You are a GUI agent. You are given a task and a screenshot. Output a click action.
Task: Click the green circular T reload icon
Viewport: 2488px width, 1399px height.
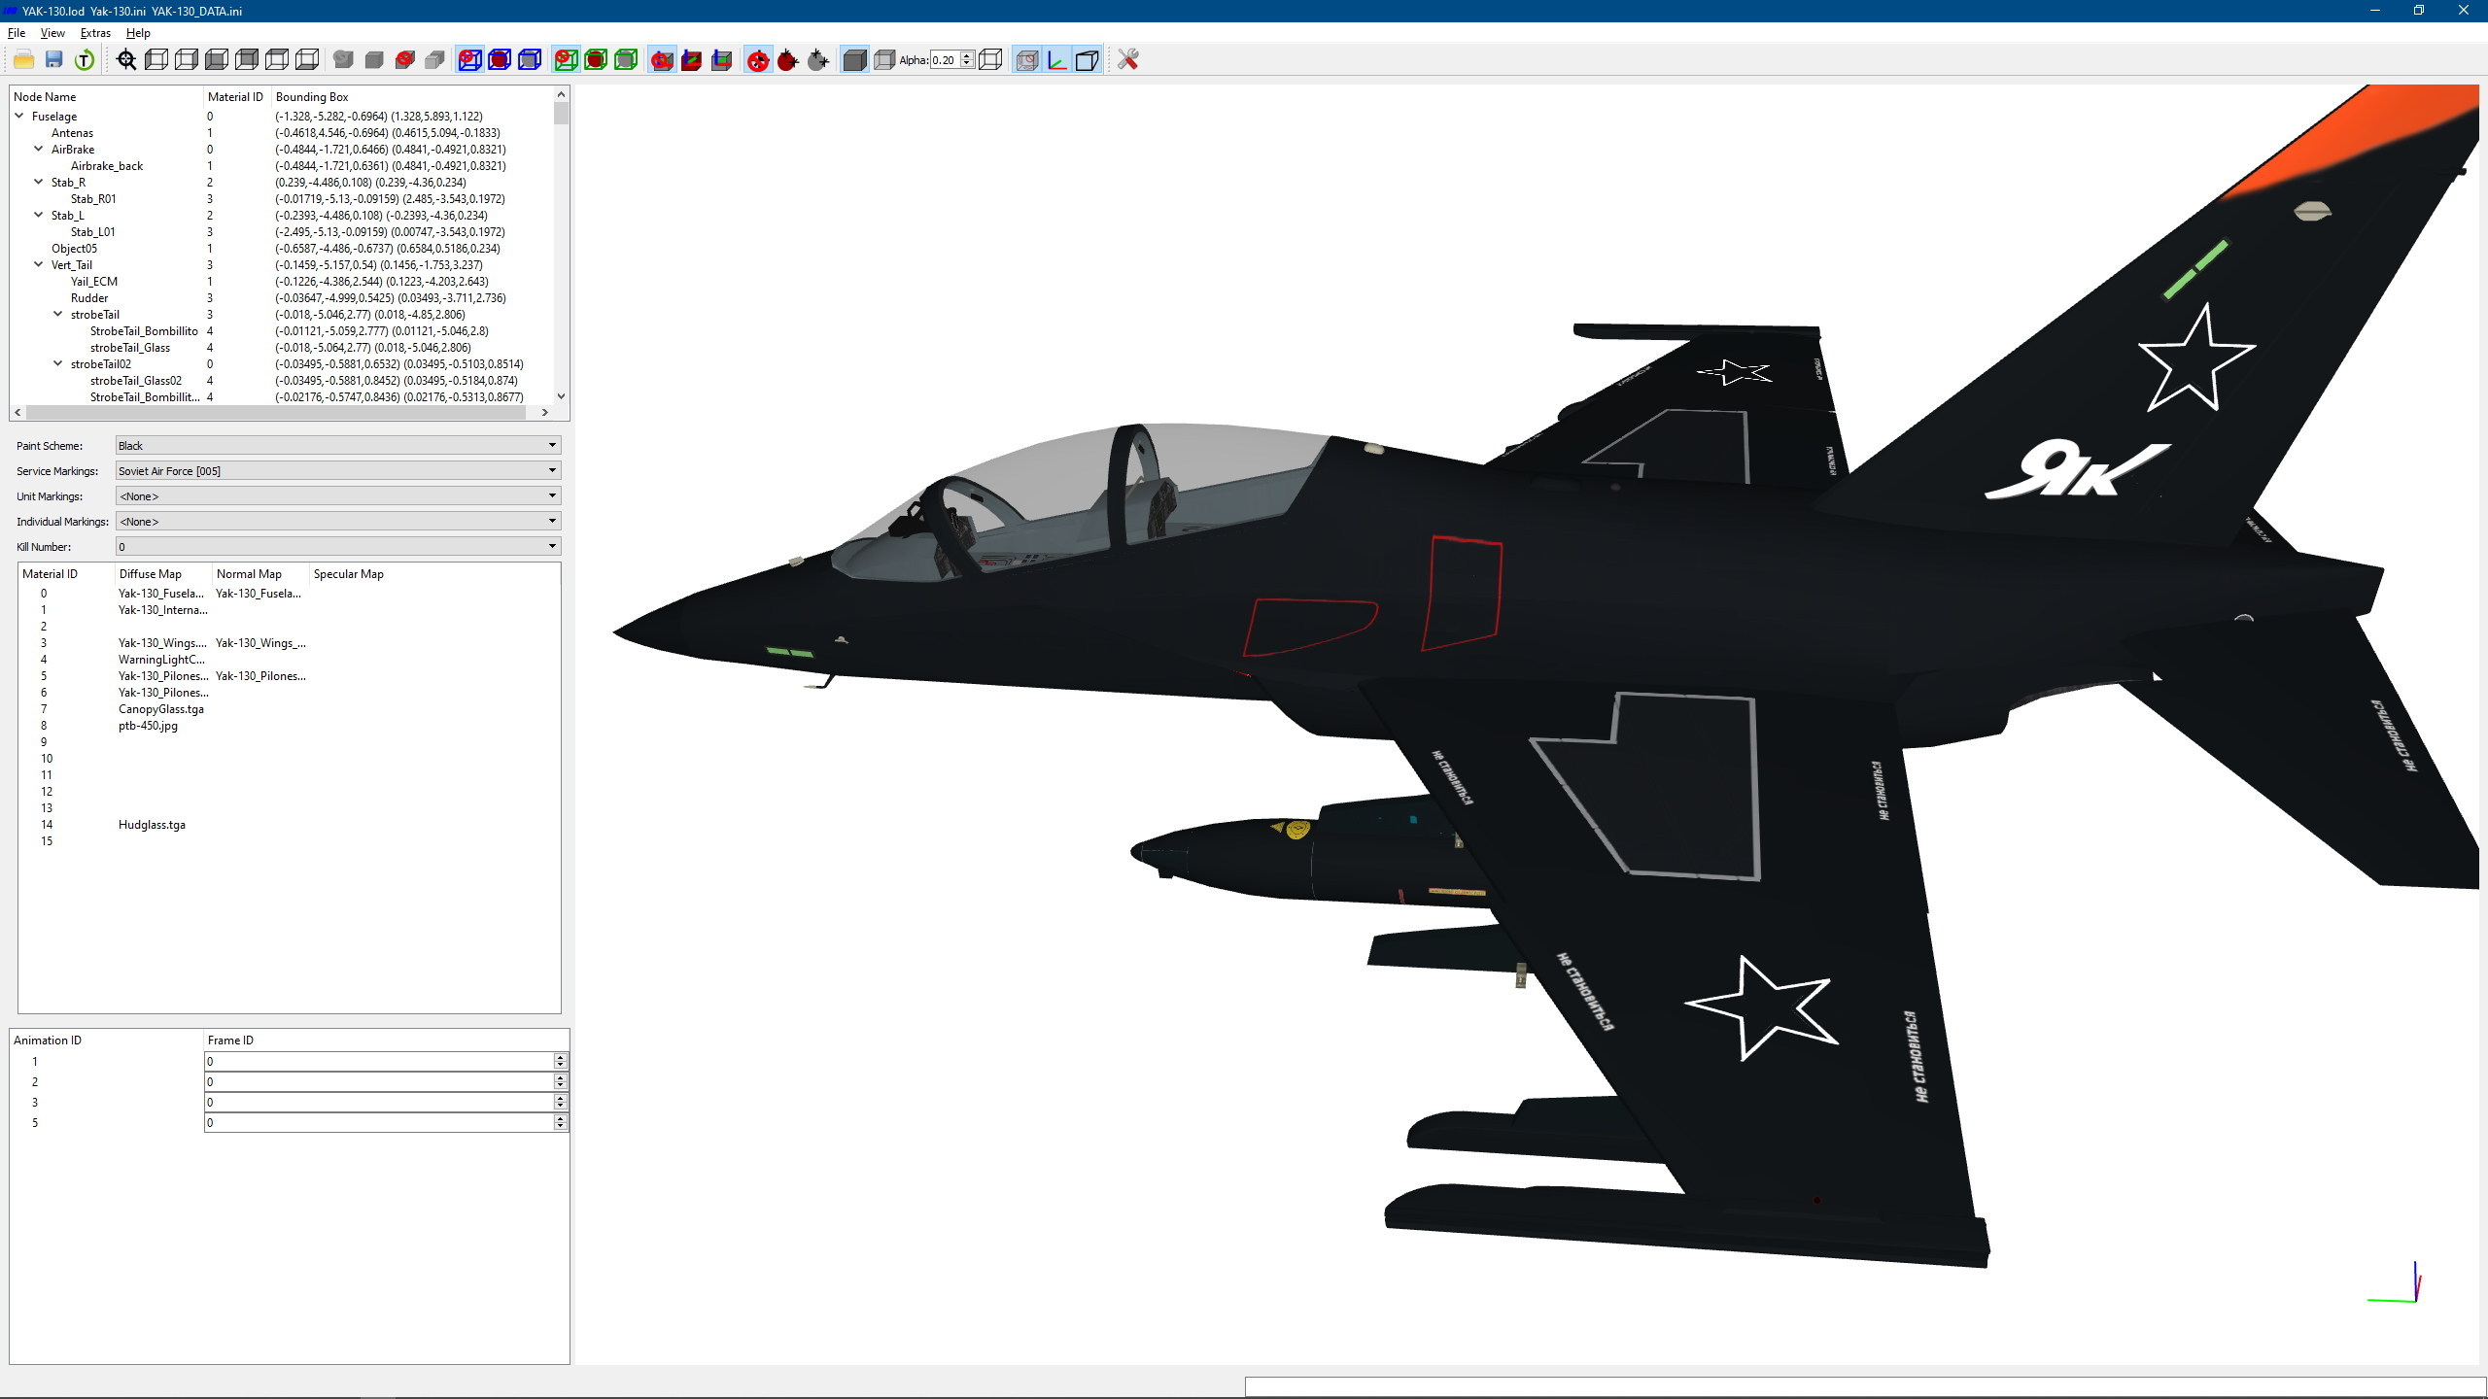point(85,60)
